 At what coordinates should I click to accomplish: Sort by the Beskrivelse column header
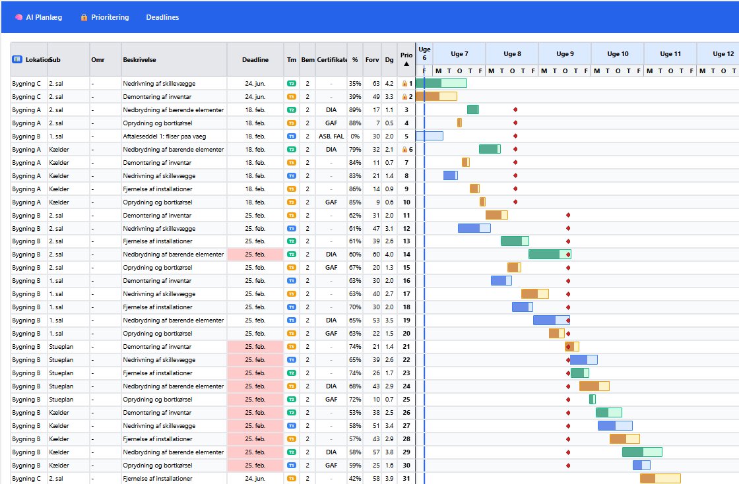139,59
